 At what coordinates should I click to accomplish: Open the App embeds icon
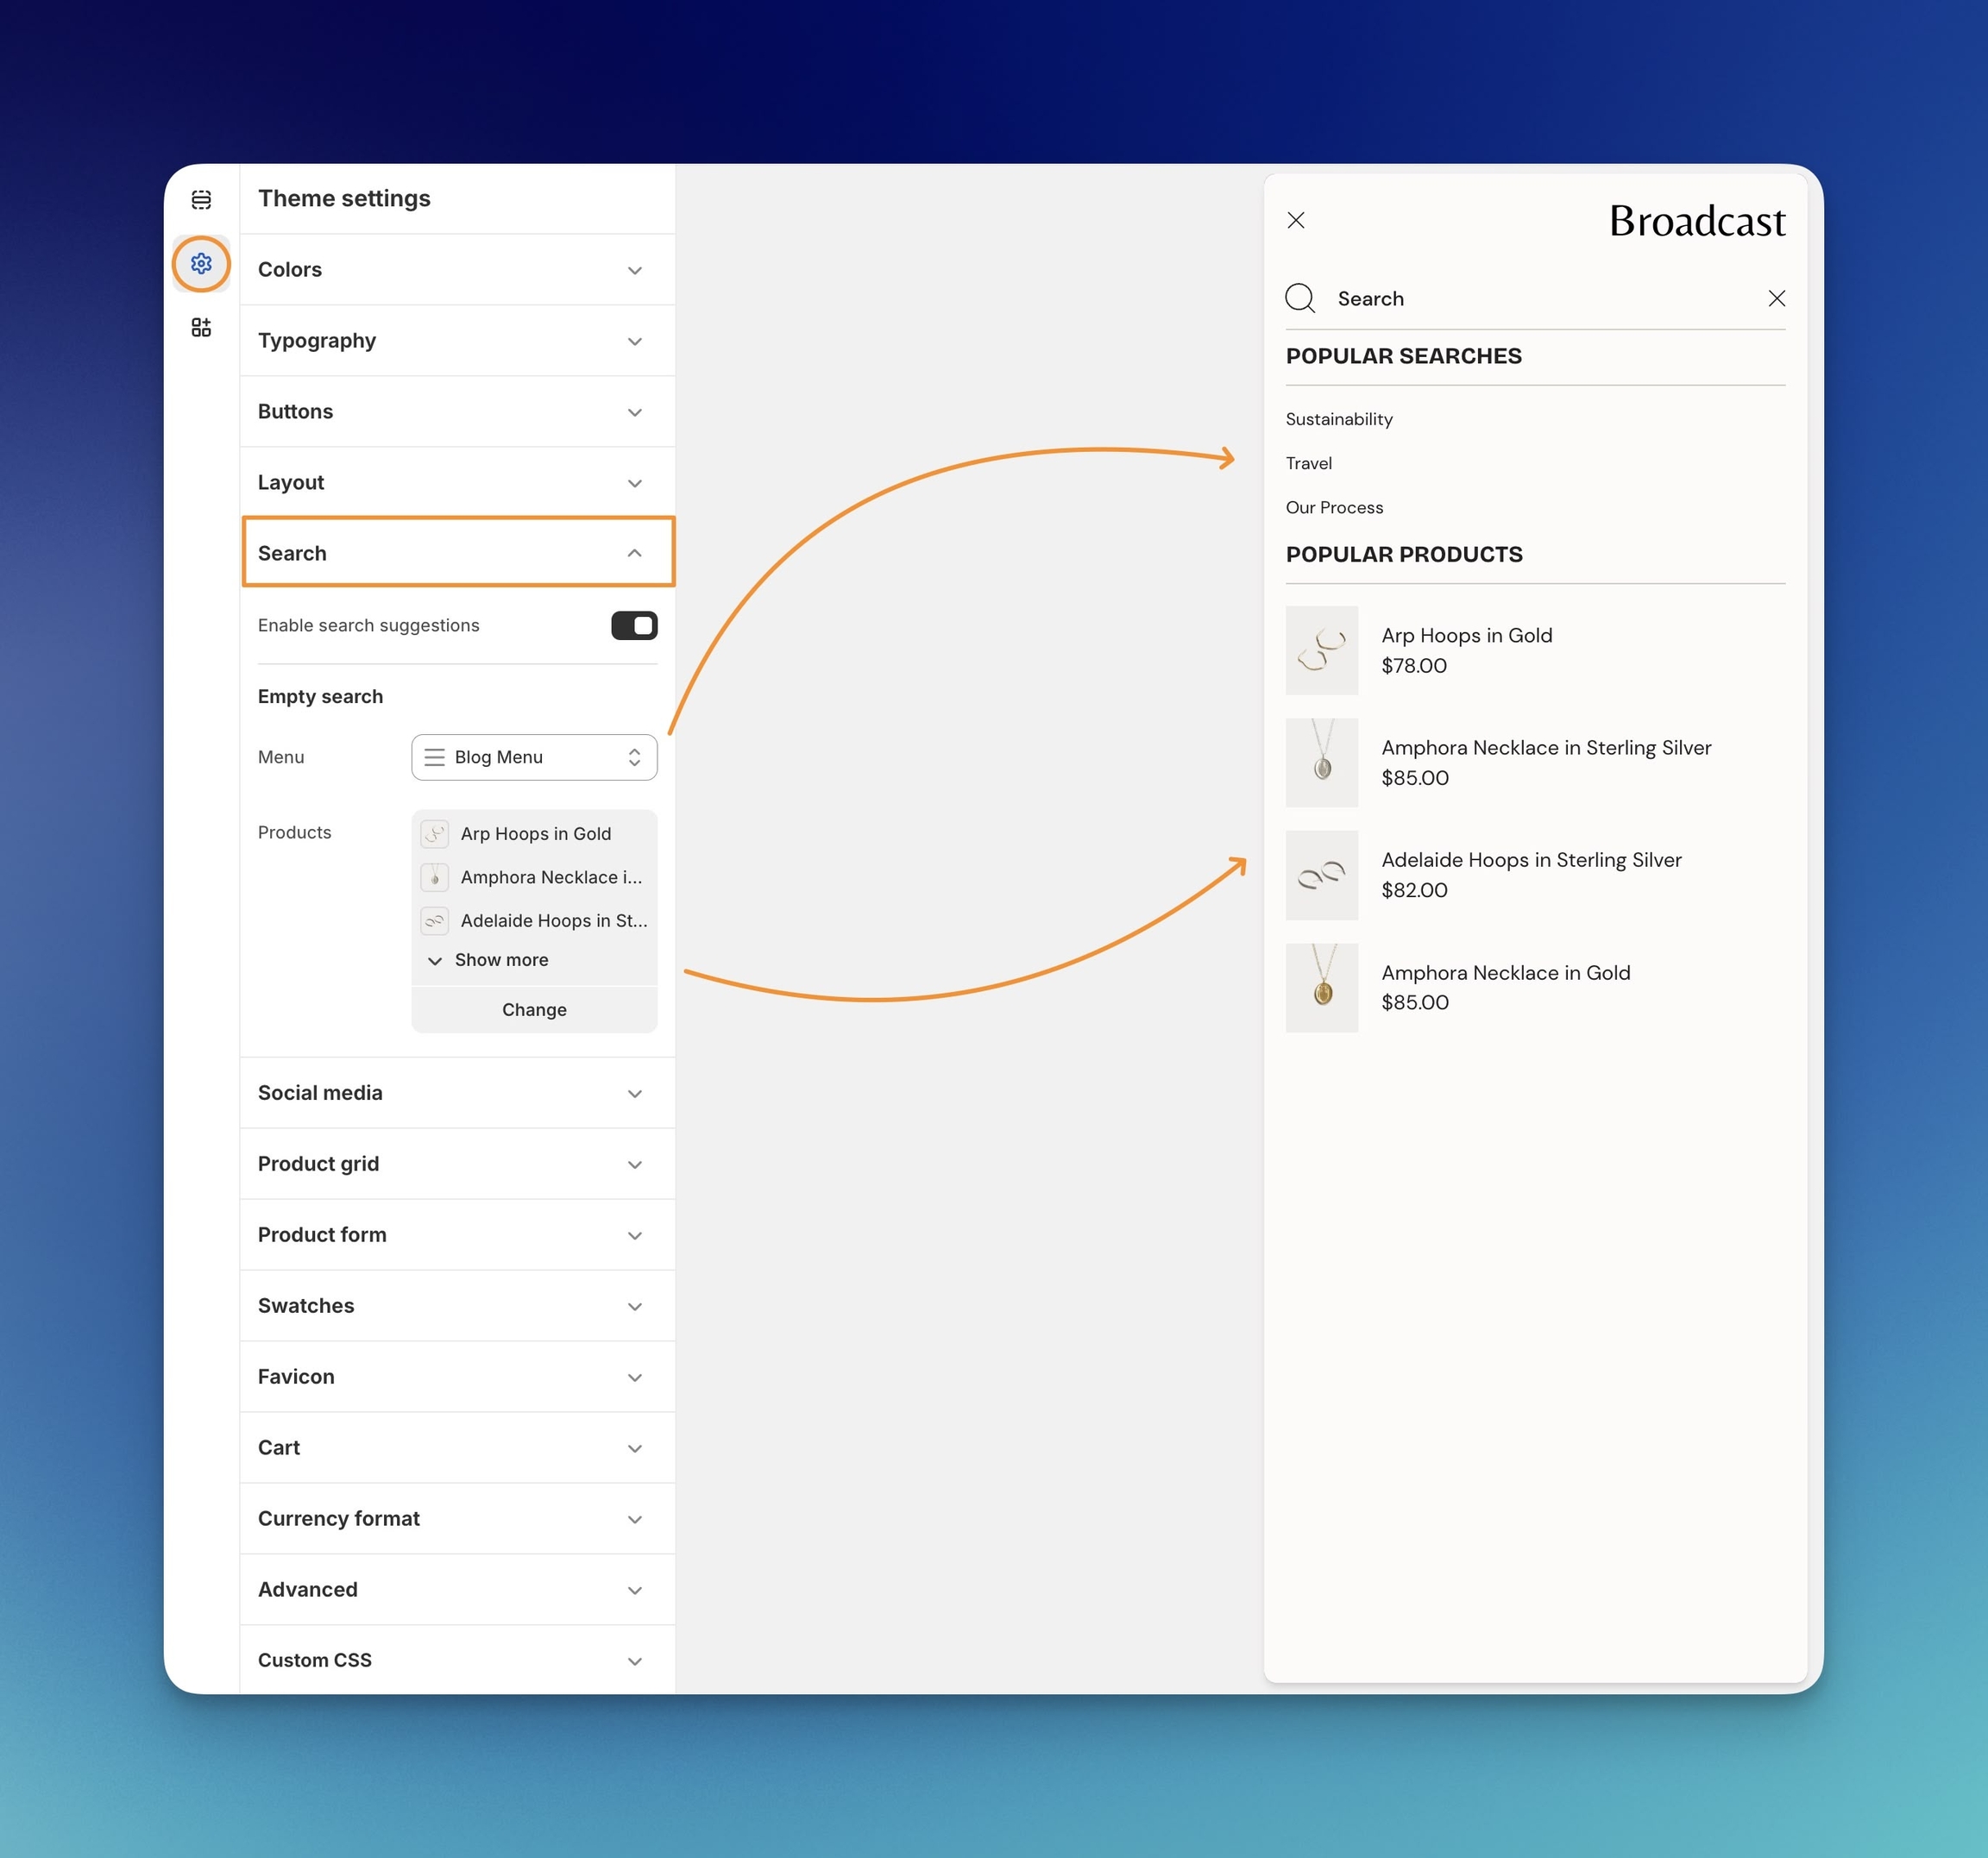(x=201, y=328)
